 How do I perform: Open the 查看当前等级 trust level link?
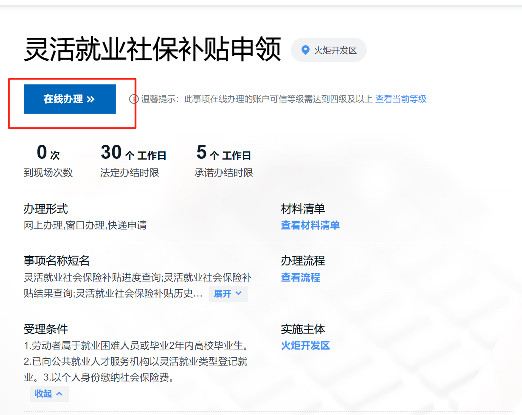[x=400, y=99]
